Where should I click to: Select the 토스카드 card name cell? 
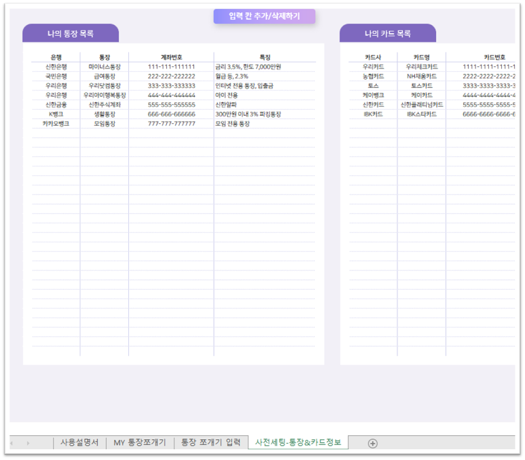coord(422,86)
